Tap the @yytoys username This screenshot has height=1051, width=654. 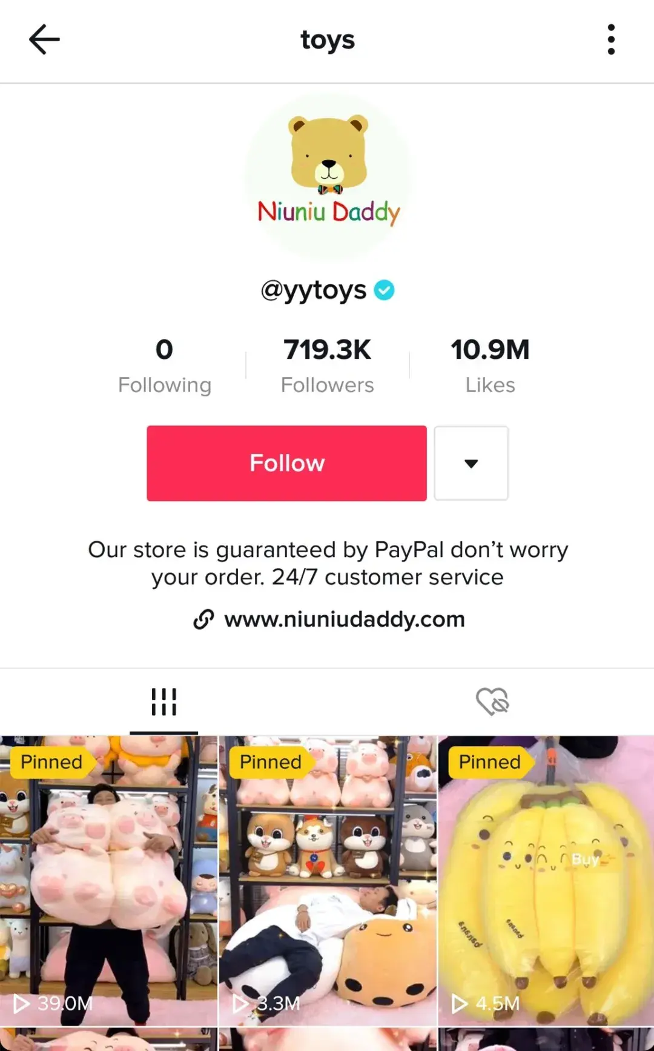pyautogui.click(x=313, y=290)
